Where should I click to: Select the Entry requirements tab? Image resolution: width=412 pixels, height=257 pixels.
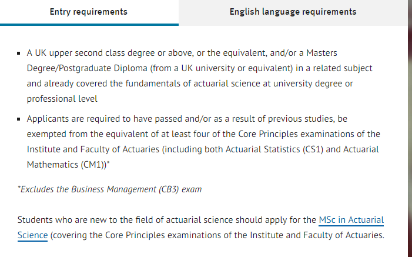click(x=89, y=12)
